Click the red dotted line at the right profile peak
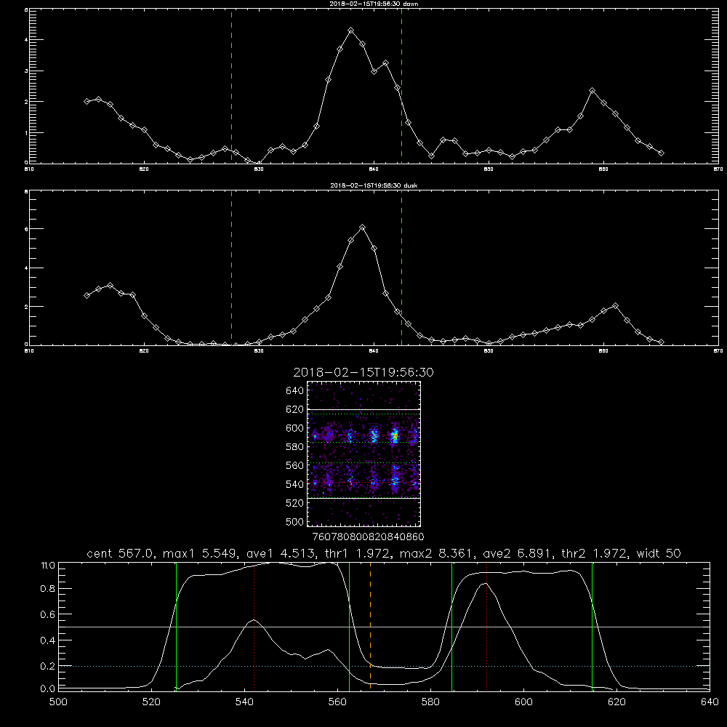 coord(487,626)
